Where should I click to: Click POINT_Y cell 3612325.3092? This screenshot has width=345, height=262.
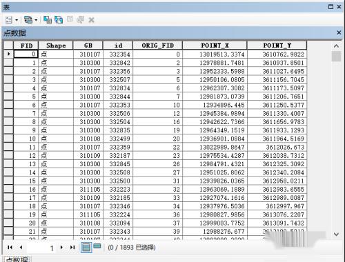coord(277,164)
